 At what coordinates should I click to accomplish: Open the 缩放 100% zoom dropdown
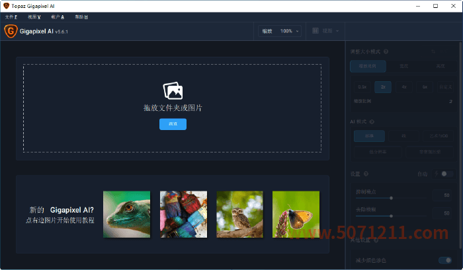(x=280, y=31)
